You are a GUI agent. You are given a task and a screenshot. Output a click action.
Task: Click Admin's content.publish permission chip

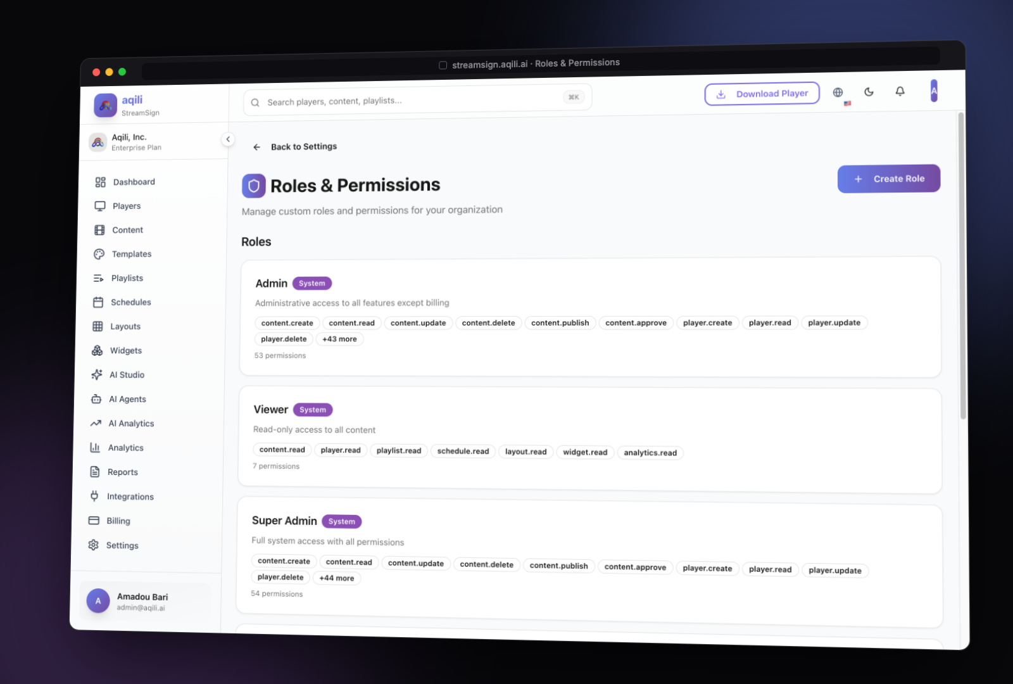(560, 323)
